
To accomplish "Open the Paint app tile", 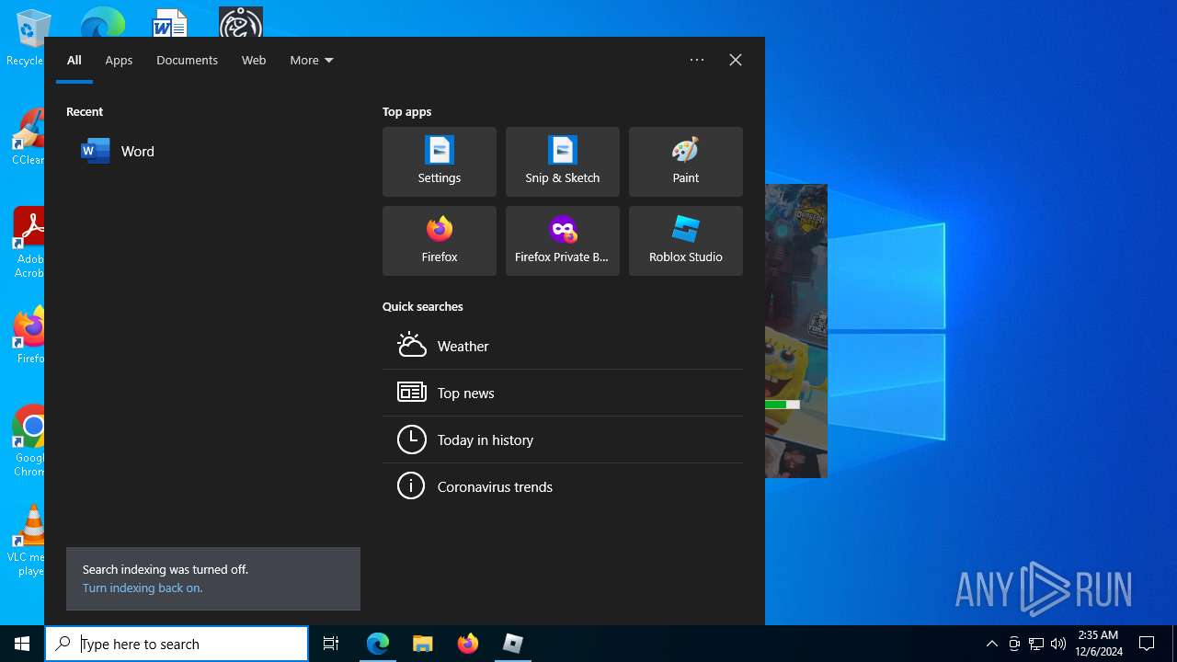I will point(686,162).
